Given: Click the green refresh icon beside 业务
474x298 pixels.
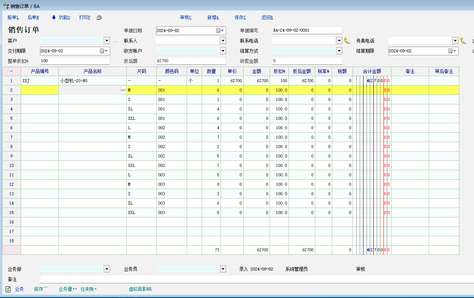Looking at the screenshot, I should point(8,289).
